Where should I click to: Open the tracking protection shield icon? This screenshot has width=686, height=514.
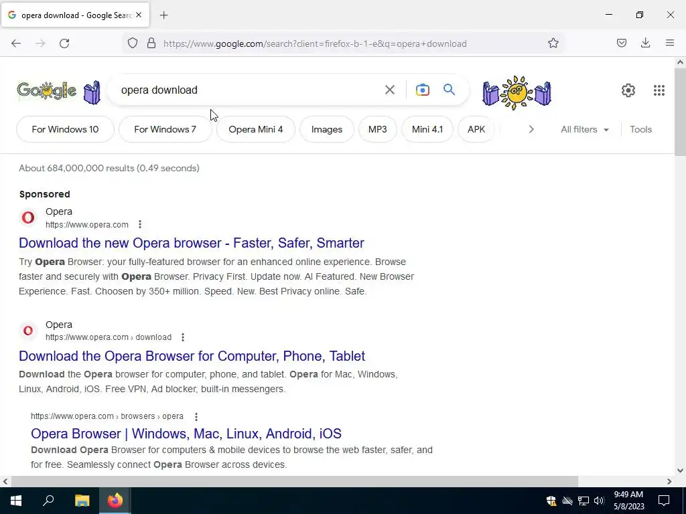[x=133, y=44]
